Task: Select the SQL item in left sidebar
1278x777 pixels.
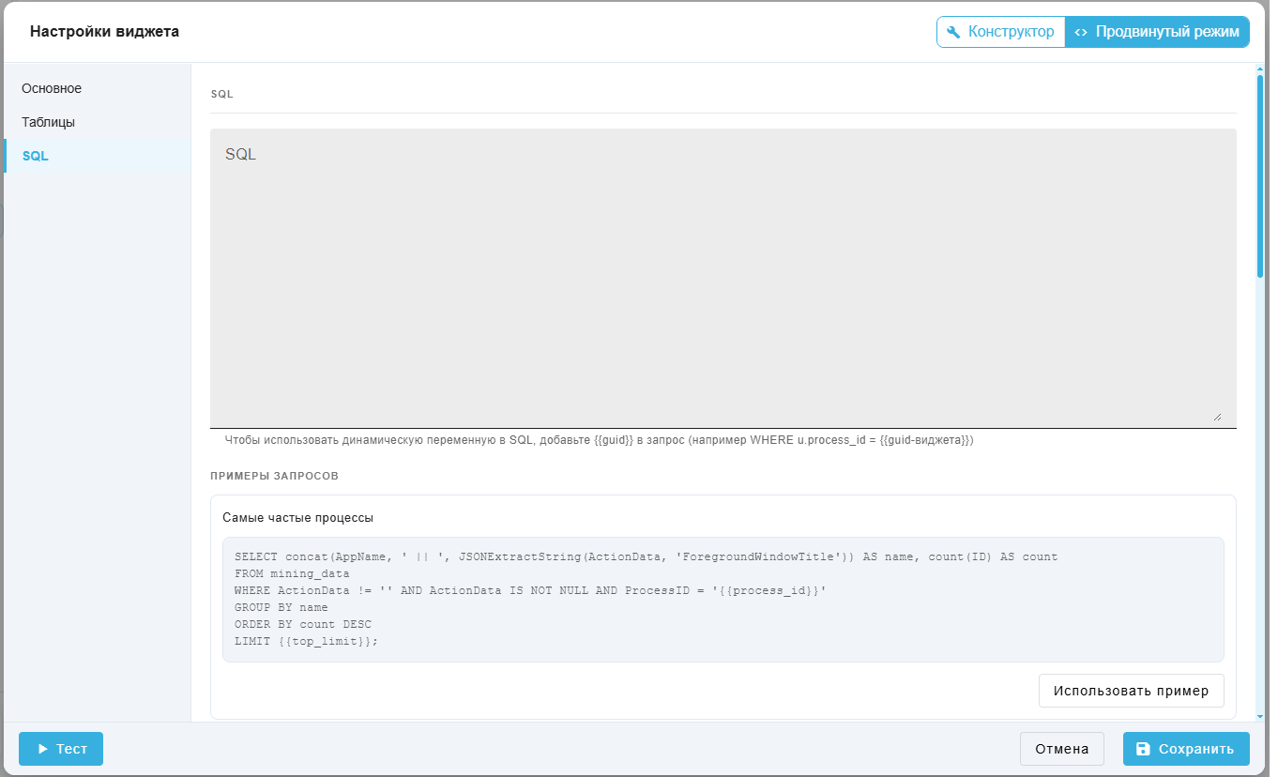Action: tap(98, 156)
